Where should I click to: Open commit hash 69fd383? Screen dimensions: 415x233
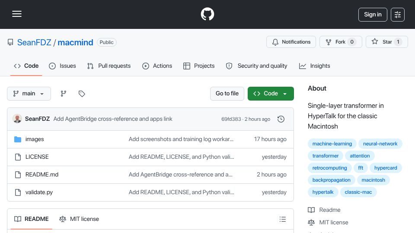(x=231, y=119)
